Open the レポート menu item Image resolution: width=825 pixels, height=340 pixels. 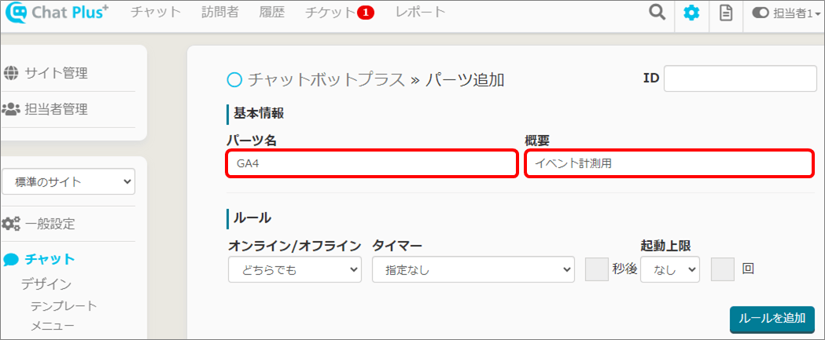tap(421, 12)
